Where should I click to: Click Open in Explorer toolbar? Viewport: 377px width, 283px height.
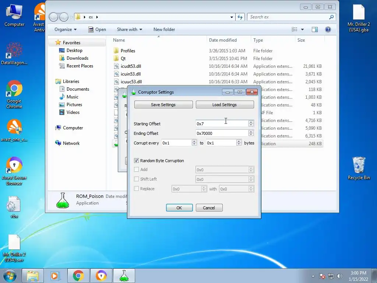(x=97, y=29)
